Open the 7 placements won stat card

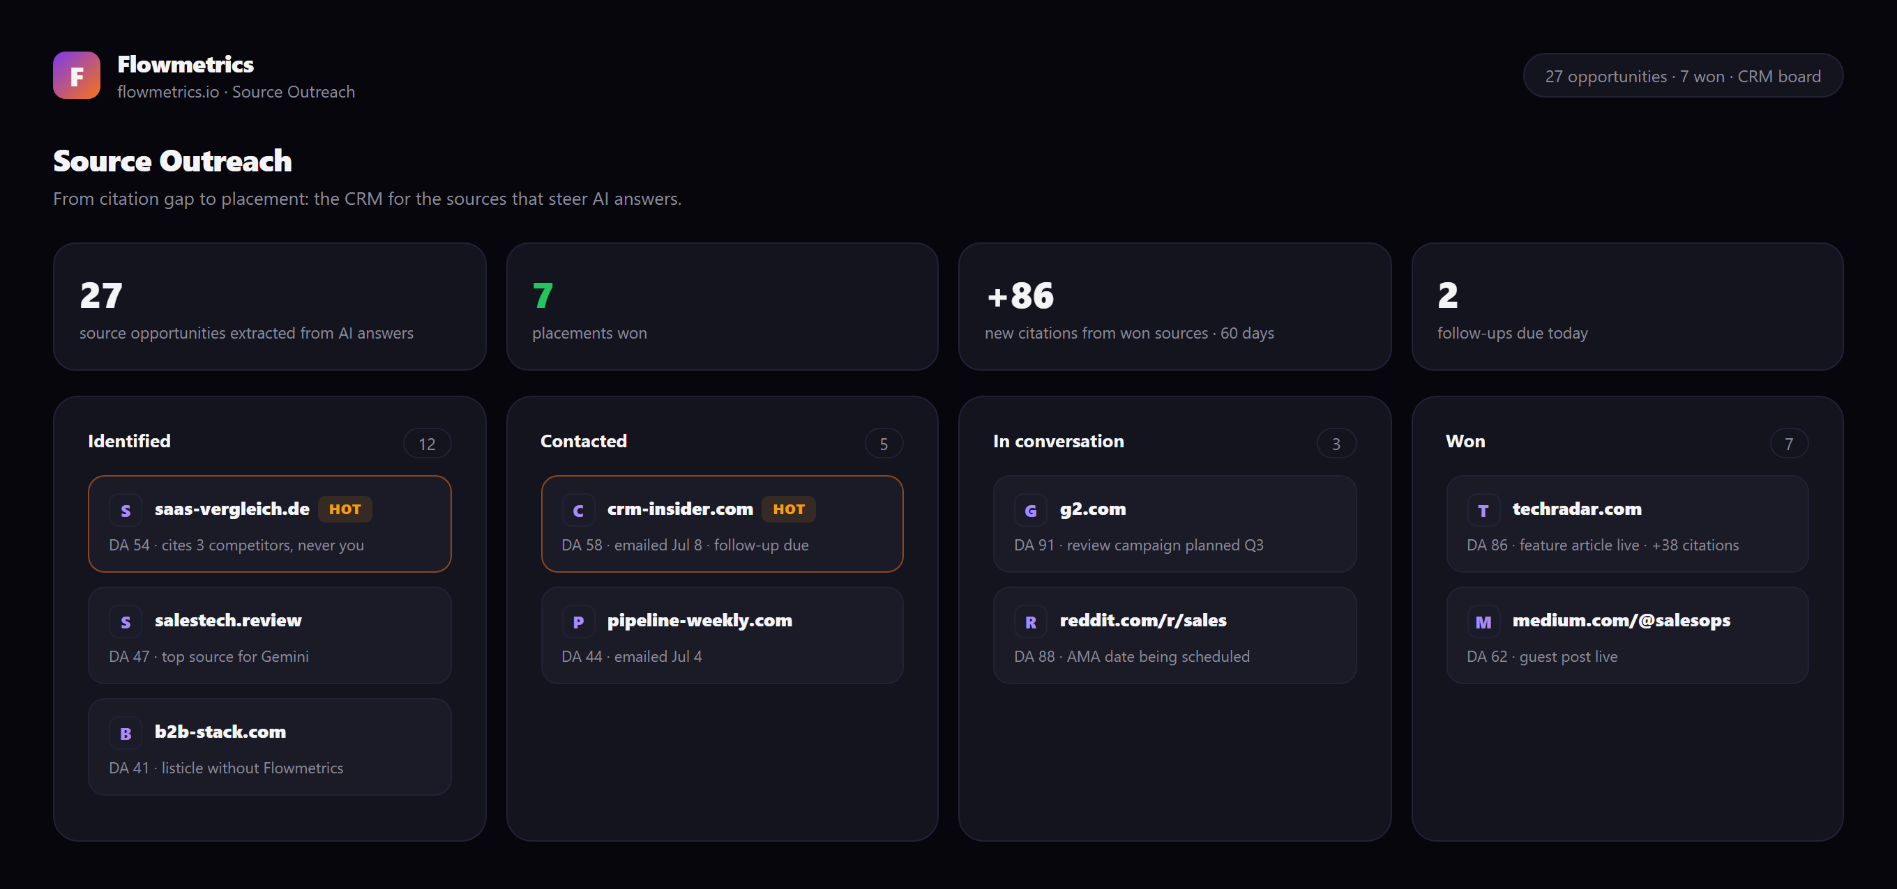[x=722, y=306]
